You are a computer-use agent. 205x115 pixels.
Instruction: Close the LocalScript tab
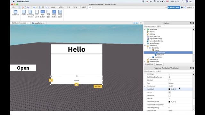click(44, 23)
